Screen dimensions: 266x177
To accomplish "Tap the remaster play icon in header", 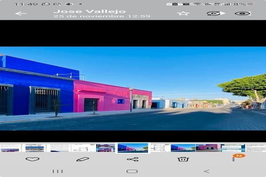I will (x=215, y=13).
